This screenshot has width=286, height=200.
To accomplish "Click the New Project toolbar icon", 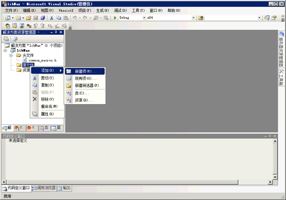I will click(x=8, y=18).
